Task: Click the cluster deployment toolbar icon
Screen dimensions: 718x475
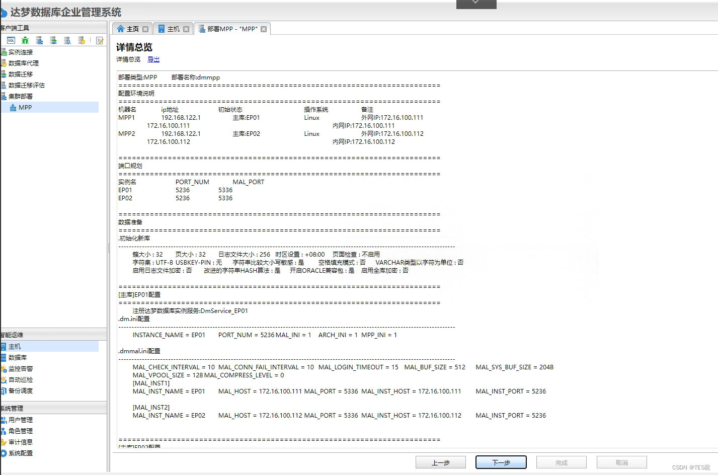Action: click(39, 40)
